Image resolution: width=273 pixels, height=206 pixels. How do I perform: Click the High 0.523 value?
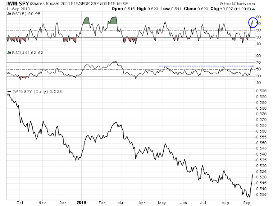coord(148,8)
